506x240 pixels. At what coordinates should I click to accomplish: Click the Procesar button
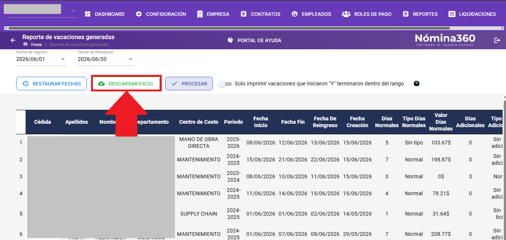[x=189, y=84]
